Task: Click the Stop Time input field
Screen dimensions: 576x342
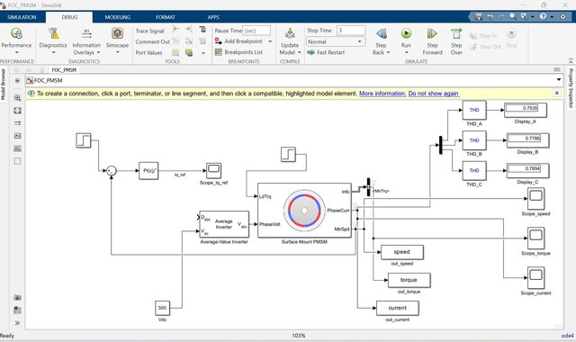Action: click(351, 30)
